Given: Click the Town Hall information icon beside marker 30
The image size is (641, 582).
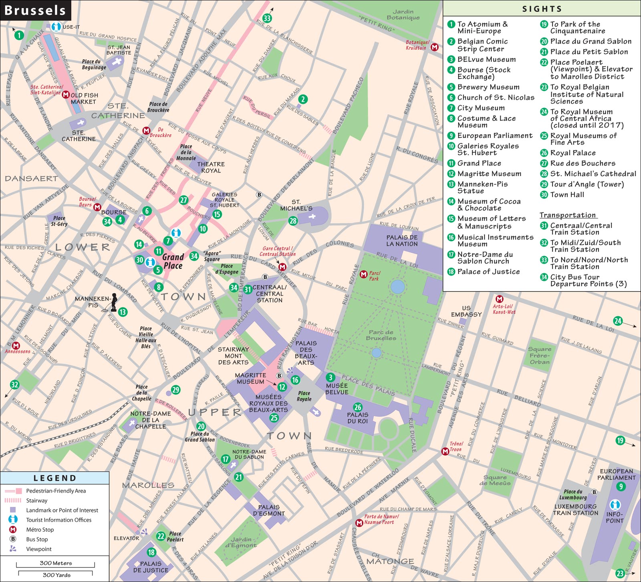Looking at the screenshot, I should click(x=150, y=262).
